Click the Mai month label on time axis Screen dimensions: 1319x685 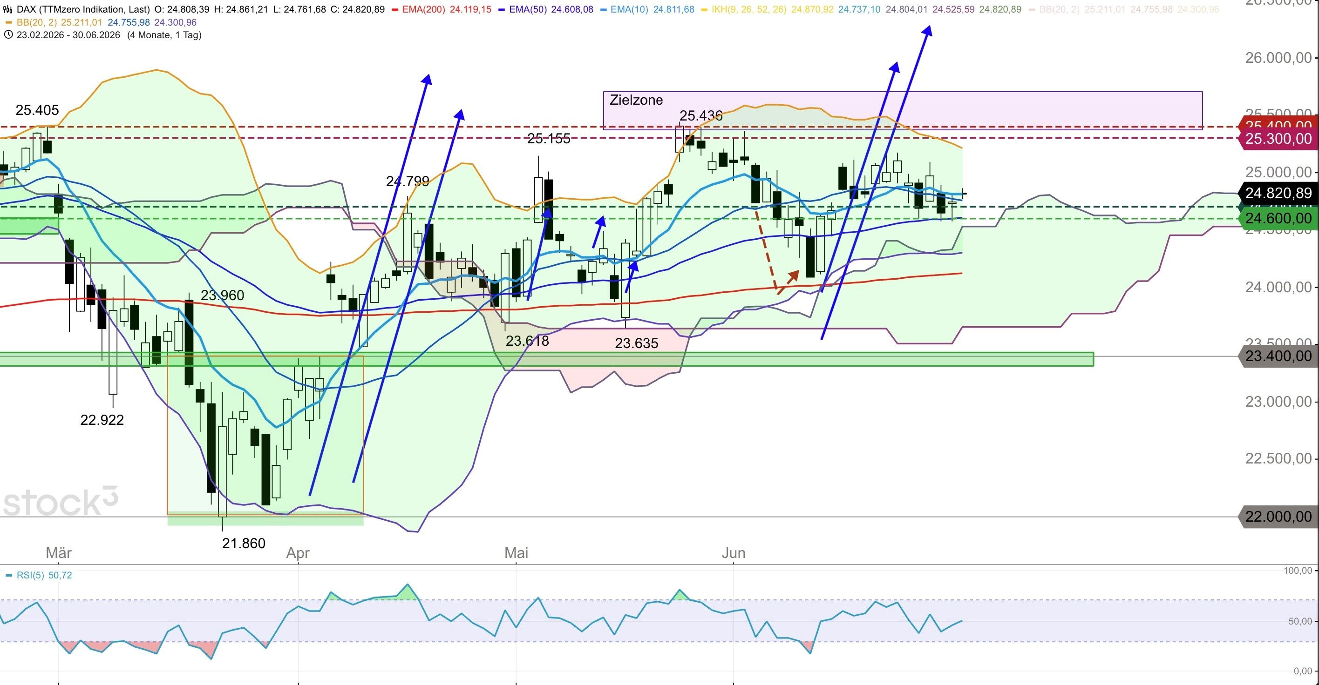(516, 553)
